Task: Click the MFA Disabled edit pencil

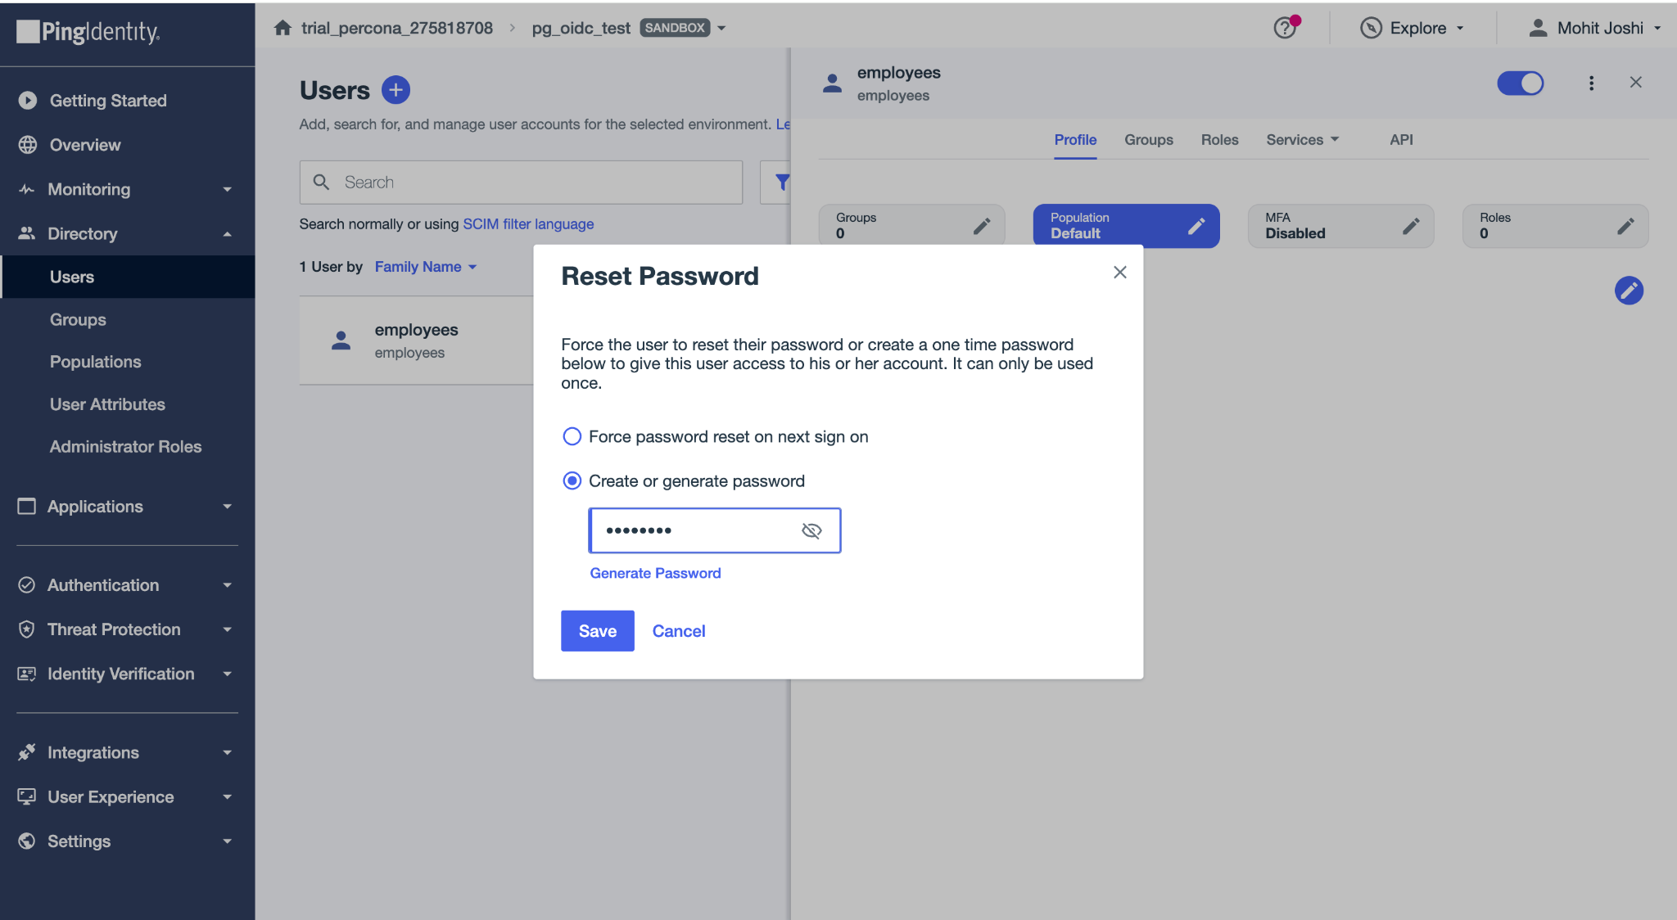Action: [1411, 226]
